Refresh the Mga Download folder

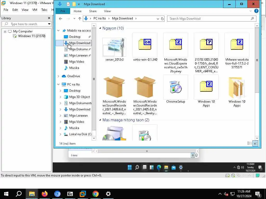tap(162, 19)
